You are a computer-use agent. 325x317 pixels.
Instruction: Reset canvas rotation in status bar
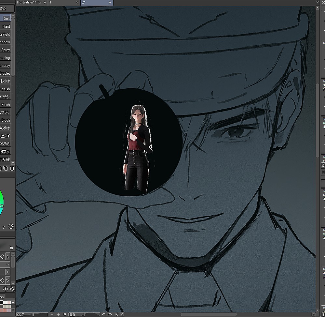tap(116, 314)
